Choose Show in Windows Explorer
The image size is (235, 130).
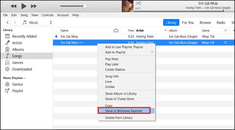[124, 111]
